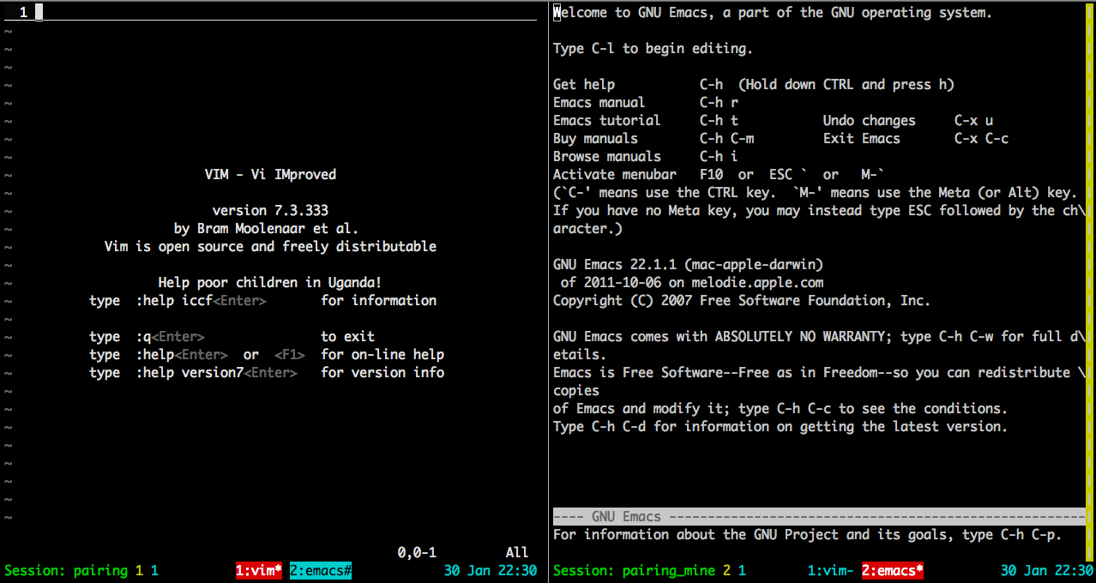1096x583 pixels.
Task: Click the 'Copyright (C) 2007 Free Software Foundation' line
Action: point(742,300)
